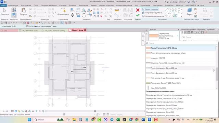Select Boundary Line (Линия границы) option
Viewport: 219px width, 123px height.
point(150,9)
